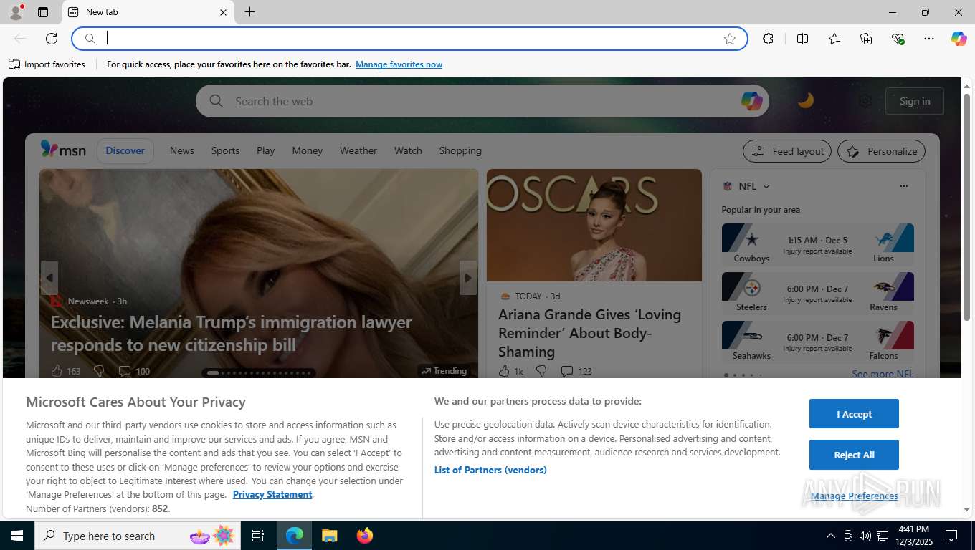Open the Copilot sidebar icon
Image resolution: width=975 pixels, height=550 pixels.
click(x=959, y=39)
